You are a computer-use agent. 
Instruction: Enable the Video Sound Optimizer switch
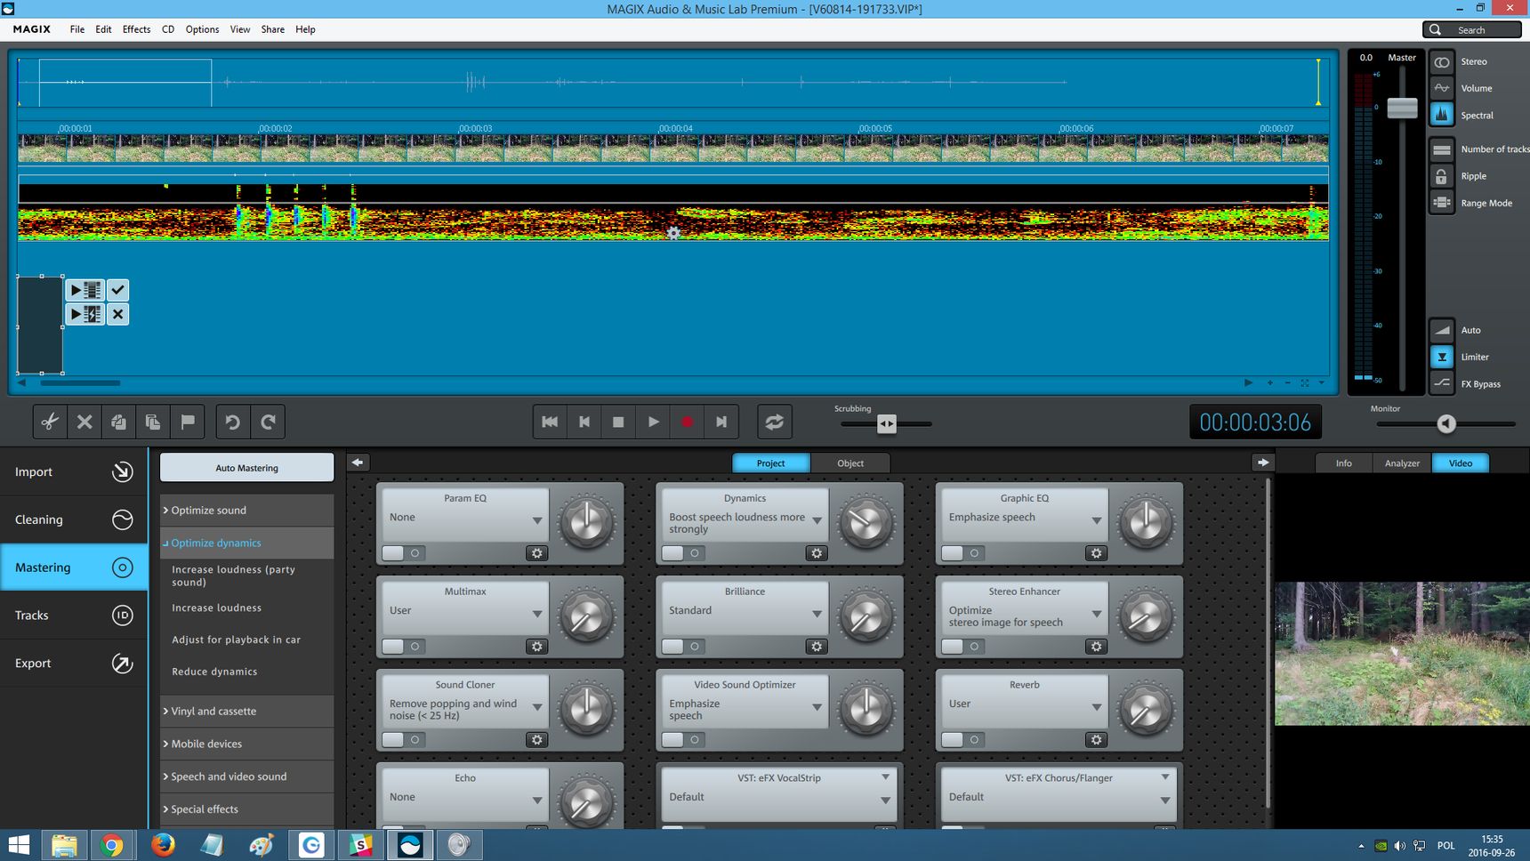pos(682,740)
